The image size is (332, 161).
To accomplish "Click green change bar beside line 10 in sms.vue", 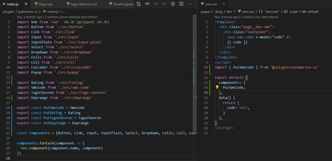I will pos(210,70).
